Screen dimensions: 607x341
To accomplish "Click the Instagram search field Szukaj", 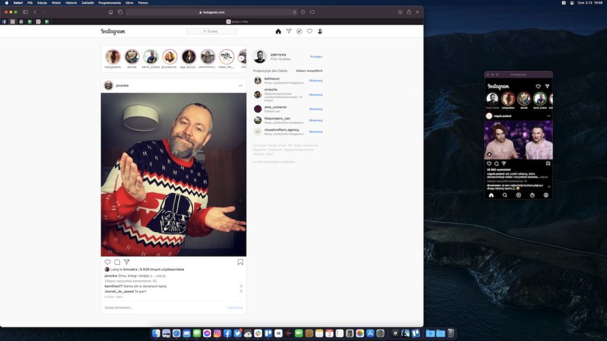I will [x=212, y=31].
